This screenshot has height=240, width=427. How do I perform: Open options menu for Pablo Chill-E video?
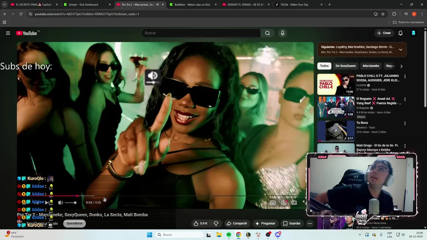(x=405, y=77)
